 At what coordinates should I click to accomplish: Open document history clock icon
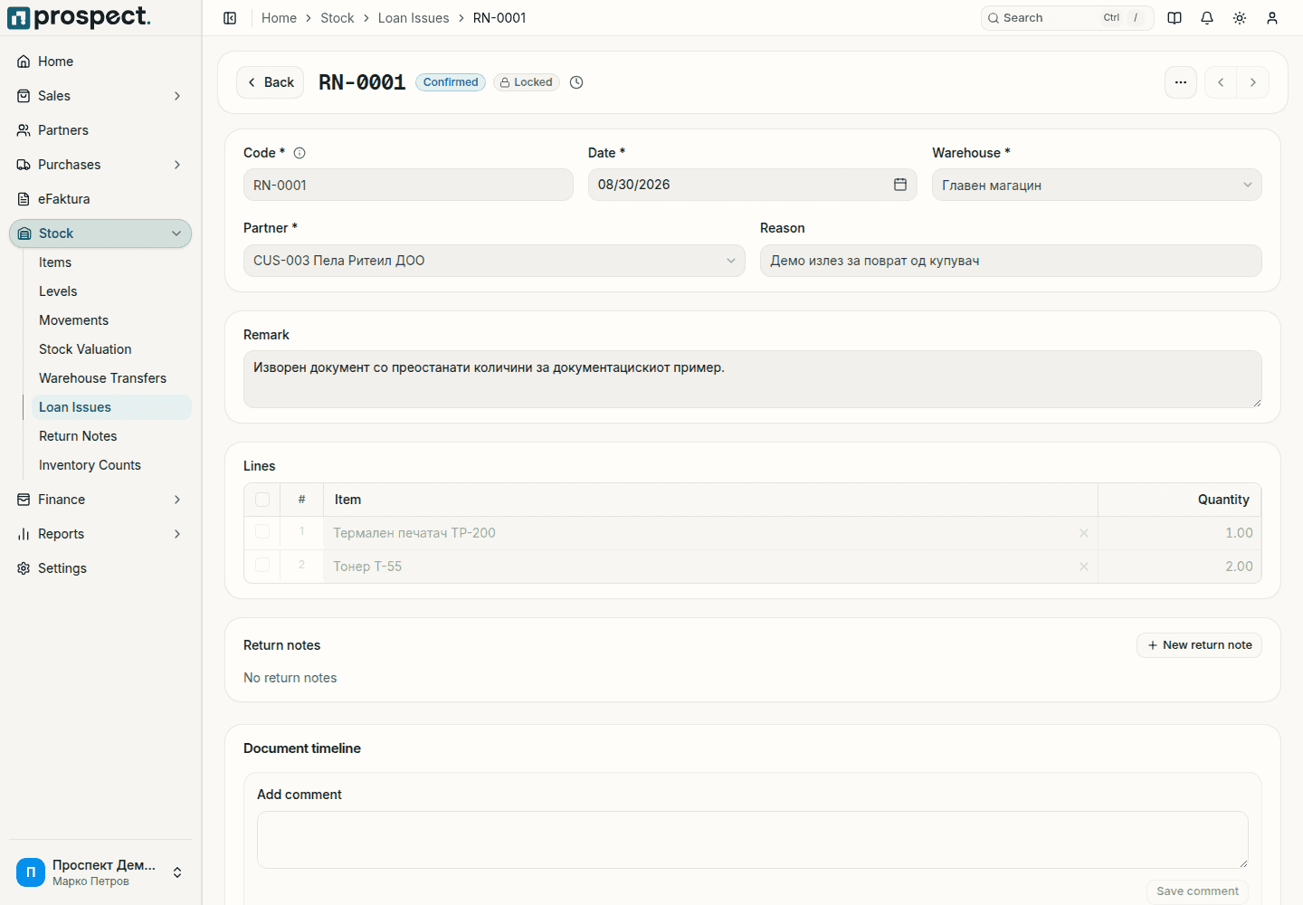click(x=576, y=82)
